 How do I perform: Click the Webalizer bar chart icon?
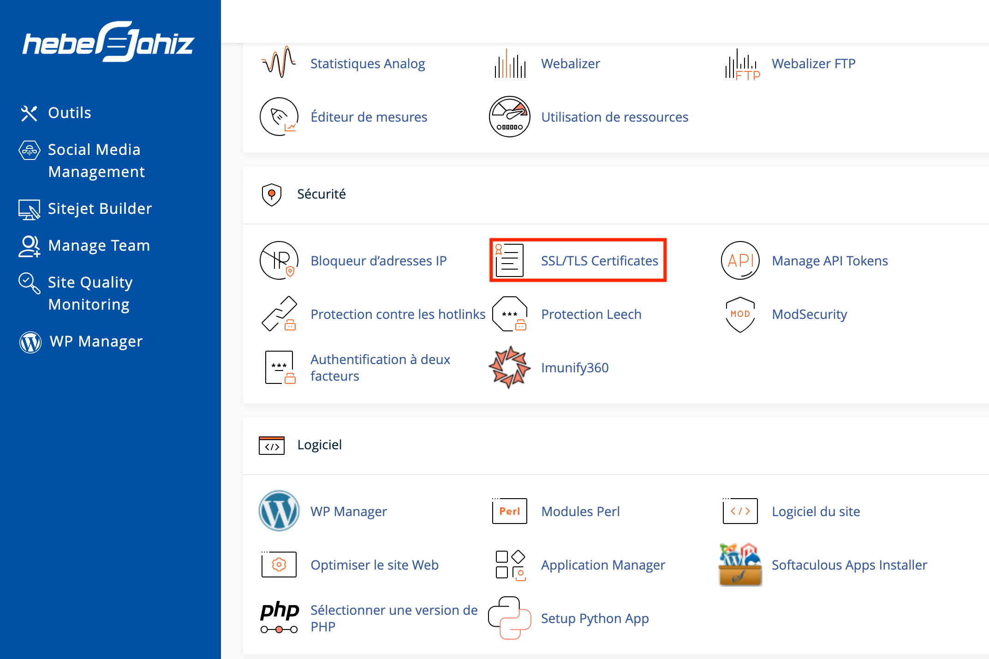(x=510, y=63)
